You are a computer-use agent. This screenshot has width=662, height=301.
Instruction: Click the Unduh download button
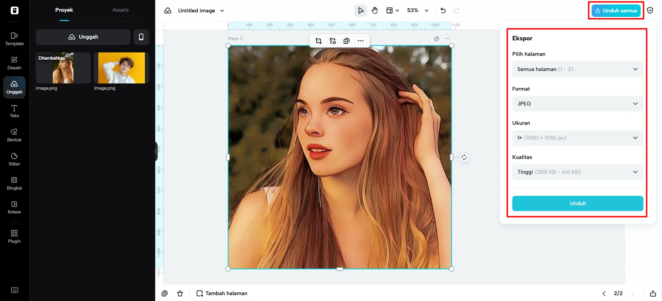pos(577,203)
